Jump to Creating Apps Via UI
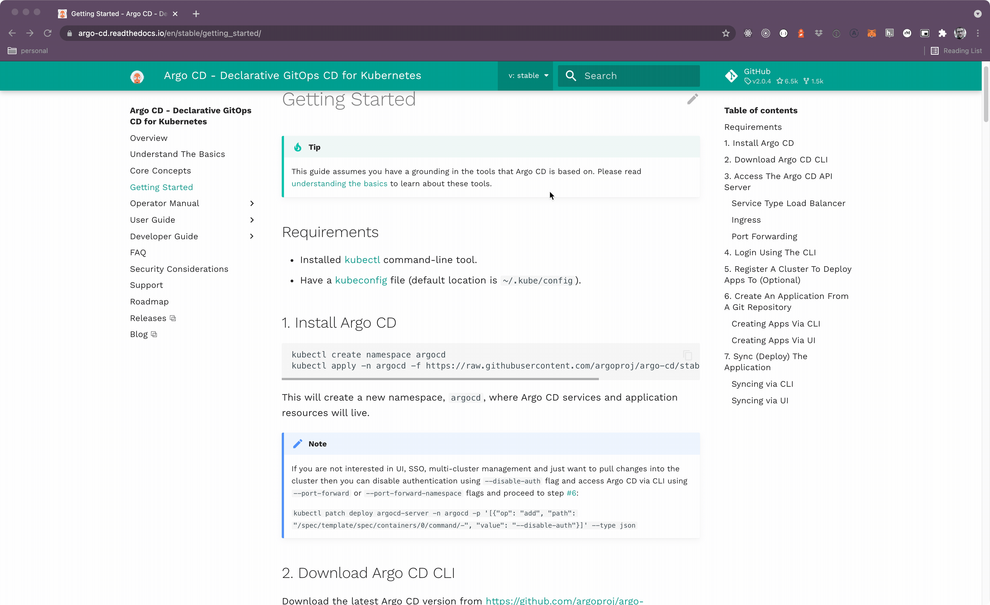990x605 pixels. tap(773, 340)
